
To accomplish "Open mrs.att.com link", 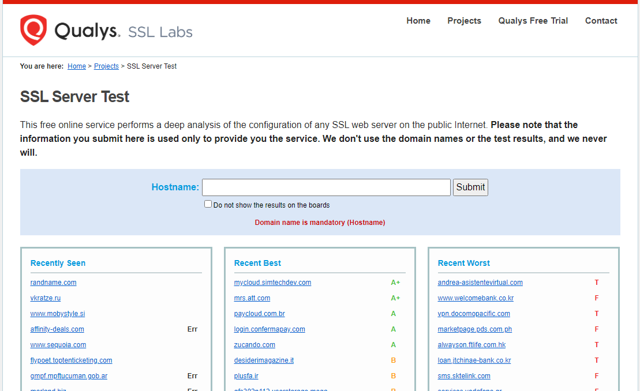I will 252,298.
